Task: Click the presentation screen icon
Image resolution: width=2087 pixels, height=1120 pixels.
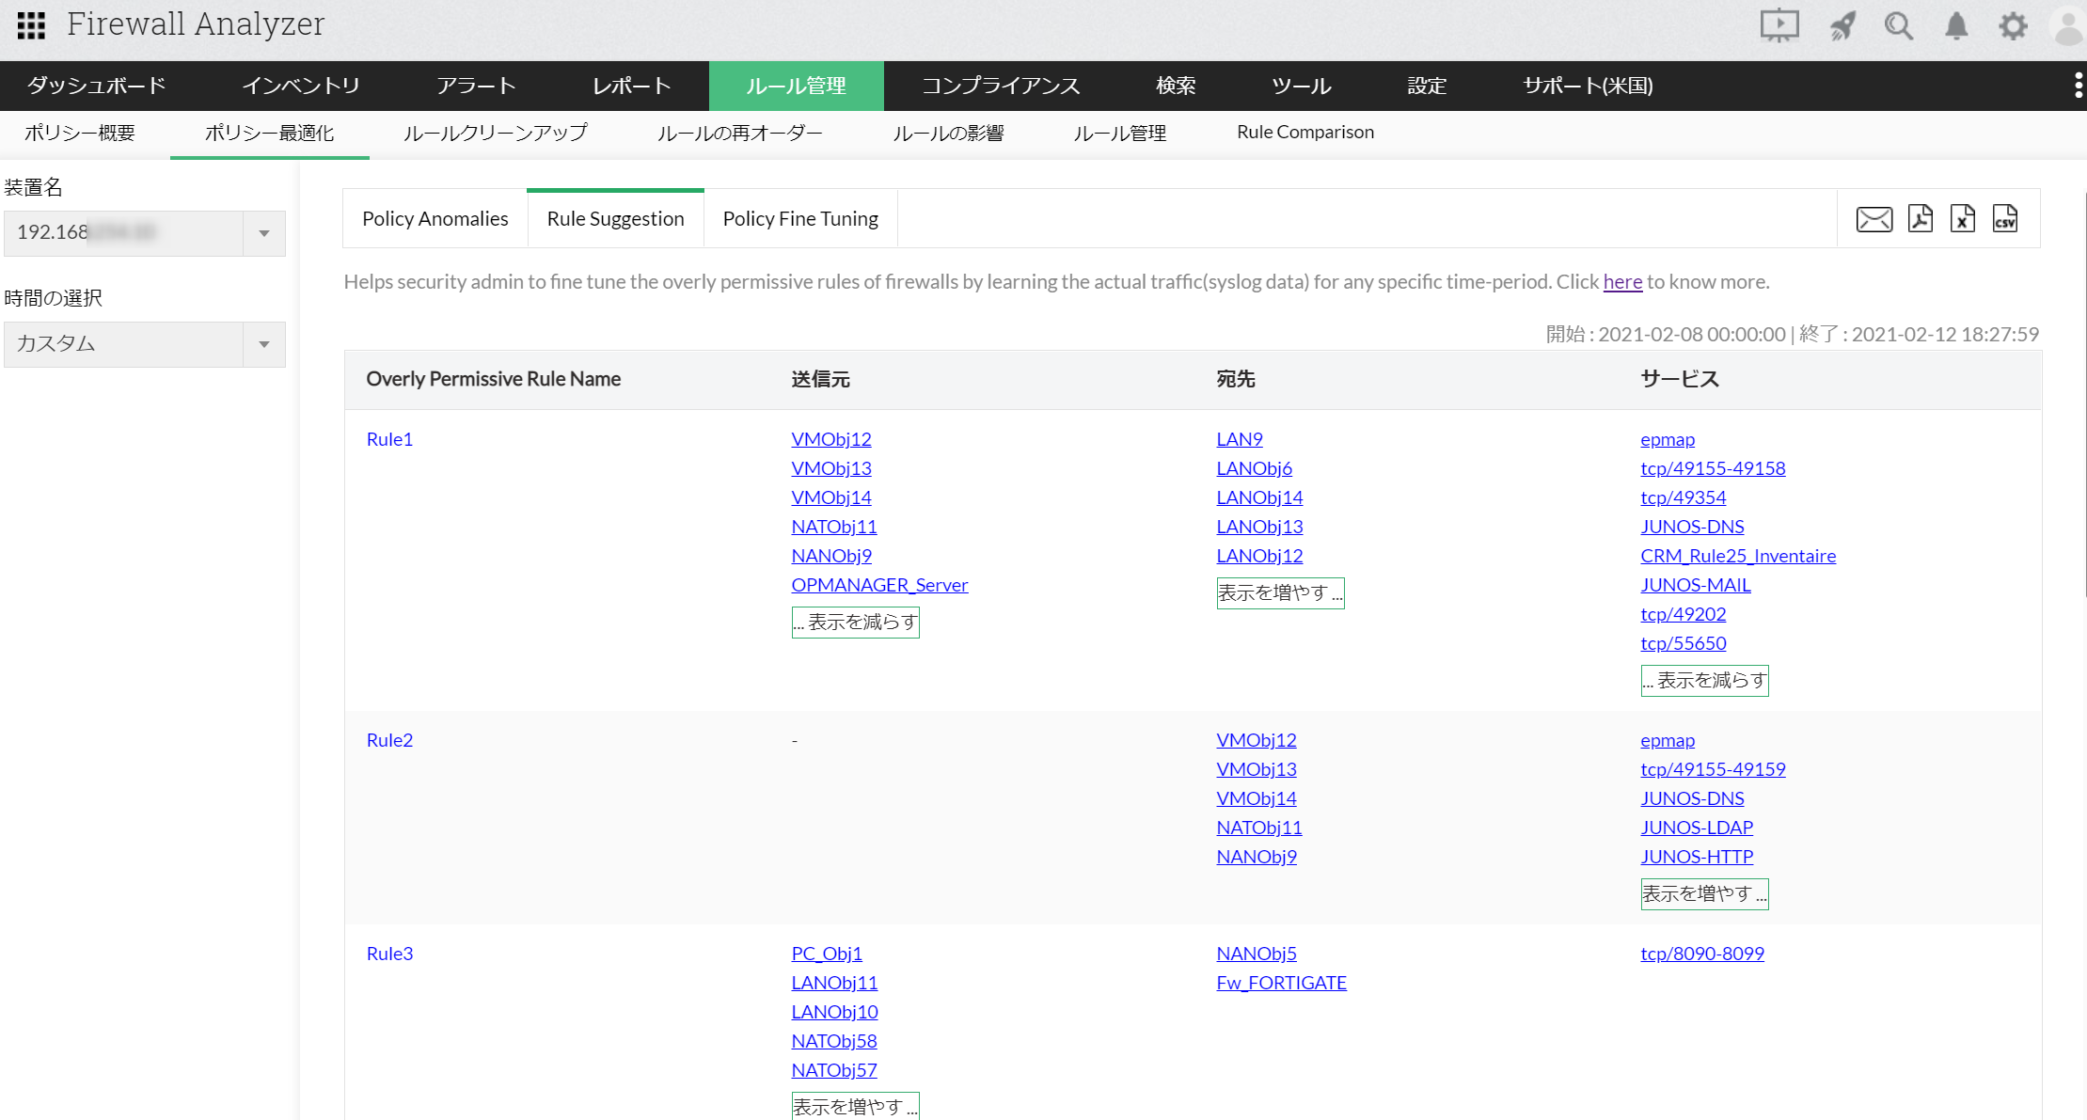Action: click(1779, 25)
